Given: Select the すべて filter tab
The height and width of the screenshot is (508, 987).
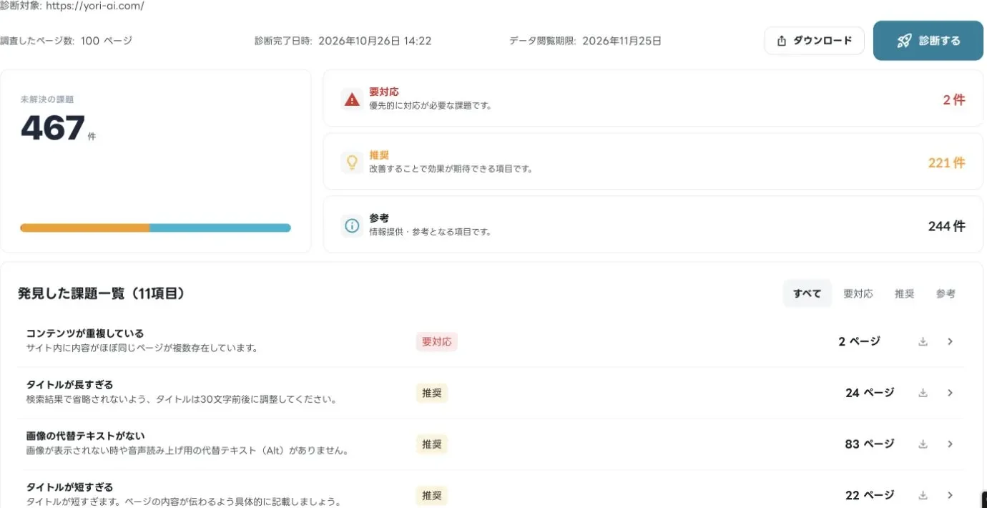Looking at the screenshot, I should 807,293.
